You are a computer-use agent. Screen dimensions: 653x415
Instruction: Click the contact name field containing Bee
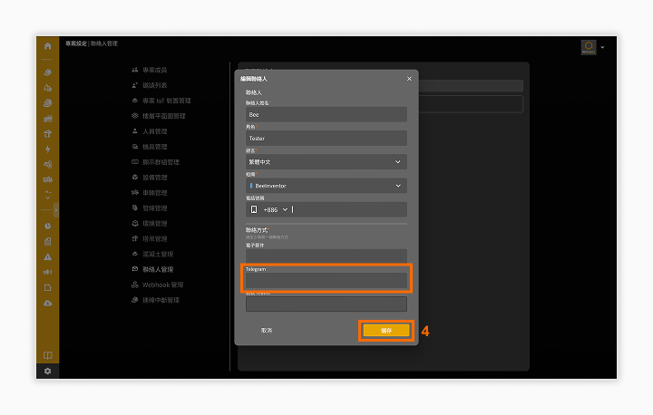pos(326,114)
